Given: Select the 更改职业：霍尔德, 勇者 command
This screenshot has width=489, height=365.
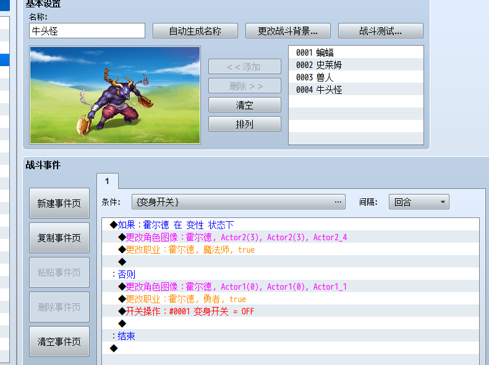Looking at the screenshot, I should click(291, 299).
